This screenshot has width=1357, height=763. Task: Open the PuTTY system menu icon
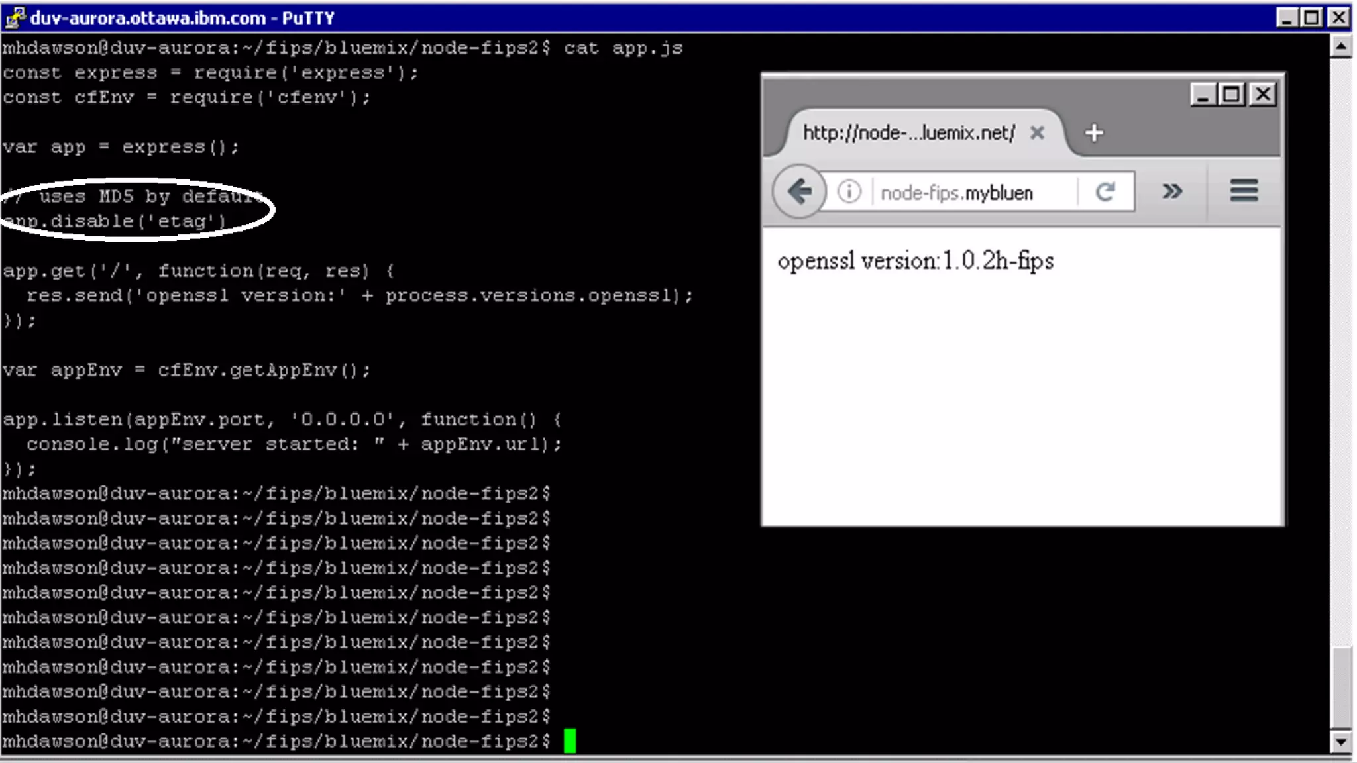pos(15,17)
